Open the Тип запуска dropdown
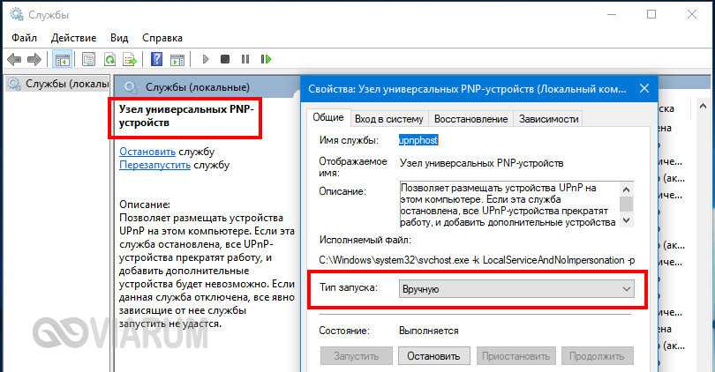 click(x=516, y=289)
